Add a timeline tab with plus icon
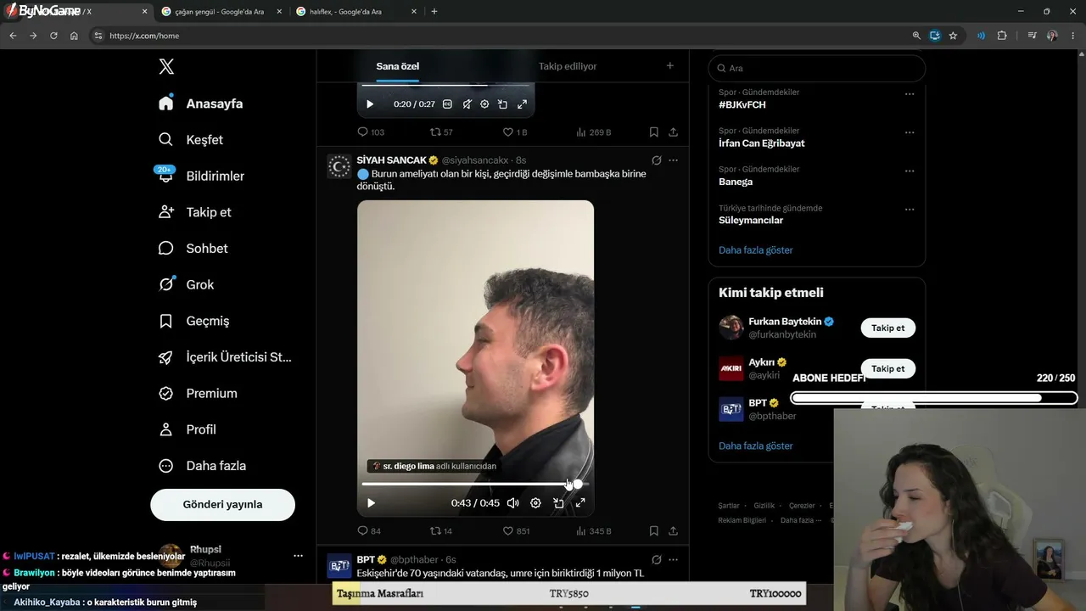The width and height of the screenshot is (1086, 611). tap(670, 66)
